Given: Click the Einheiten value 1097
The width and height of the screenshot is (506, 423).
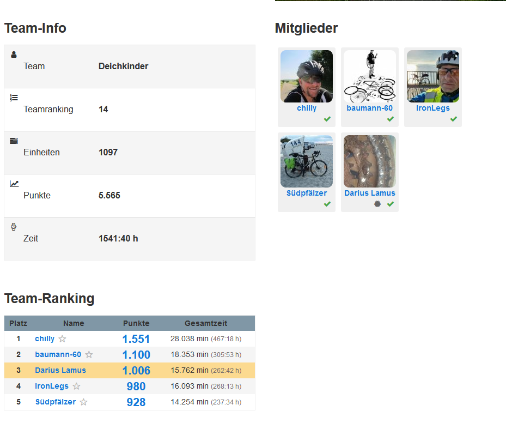Looking at the screenshot, I should tap(108, 153).
